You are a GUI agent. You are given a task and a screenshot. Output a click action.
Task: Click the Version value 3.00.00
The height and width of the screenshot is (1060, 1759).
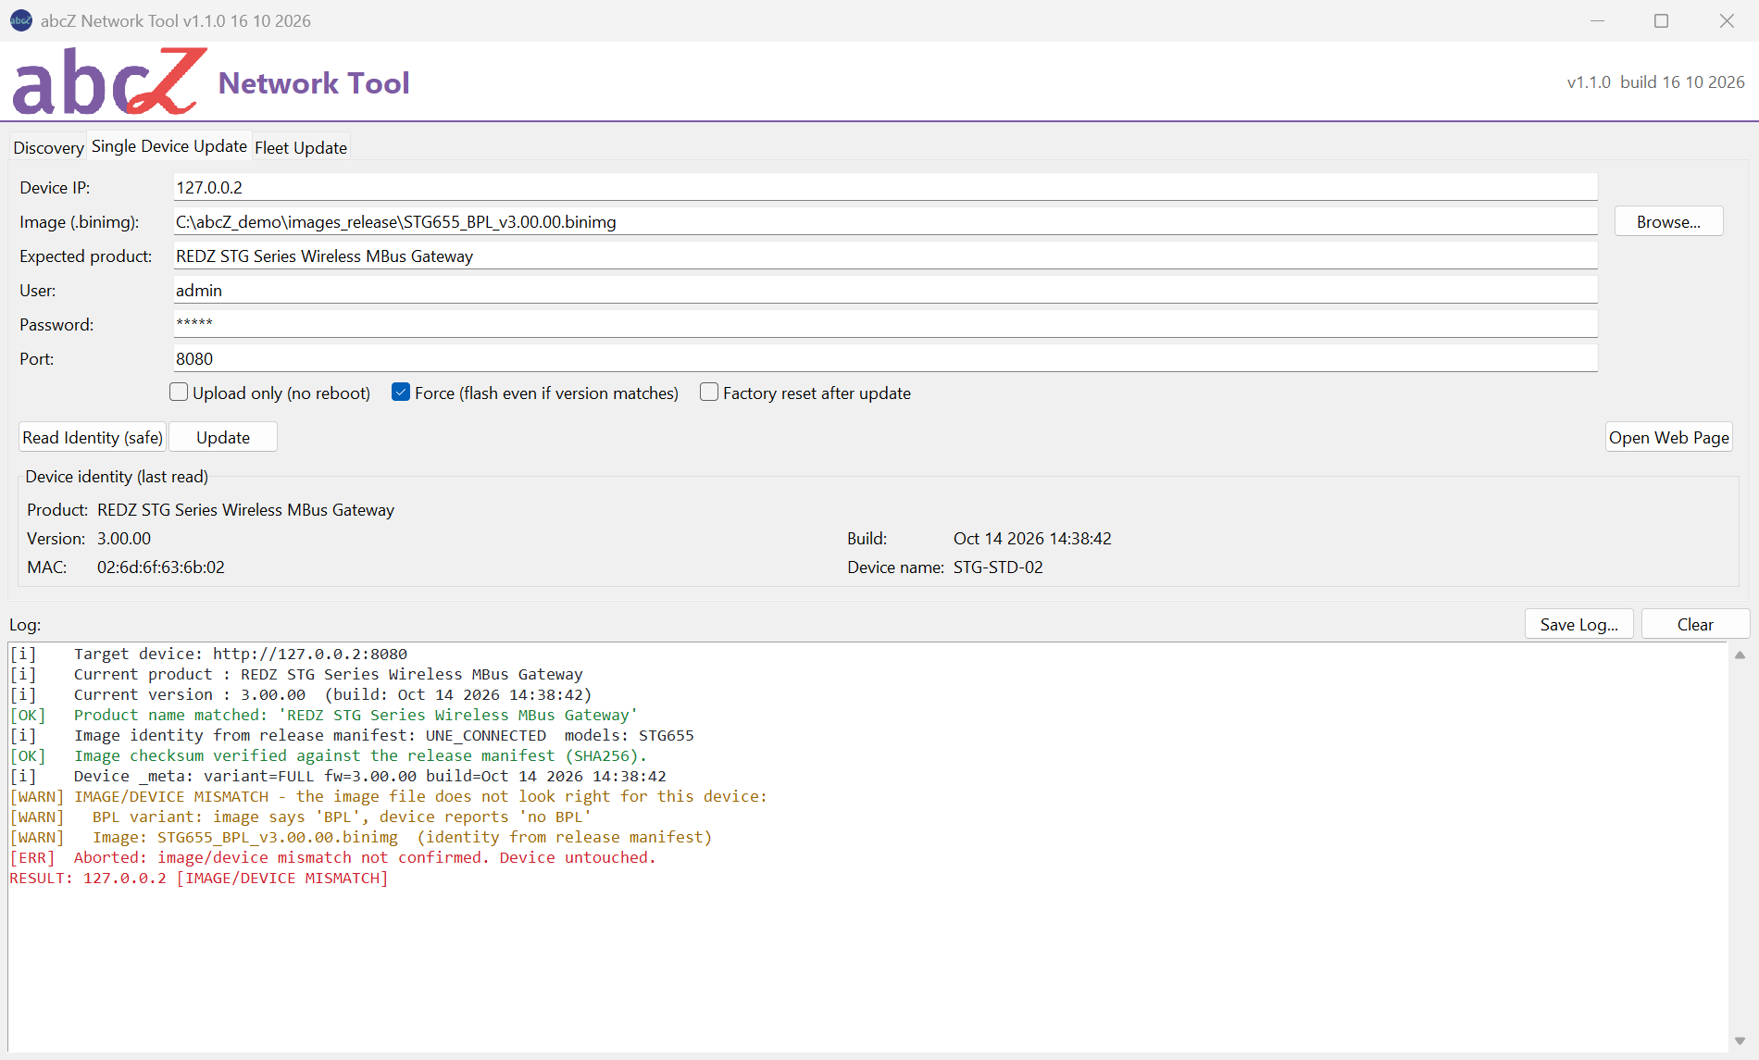(x=124, y=539)
